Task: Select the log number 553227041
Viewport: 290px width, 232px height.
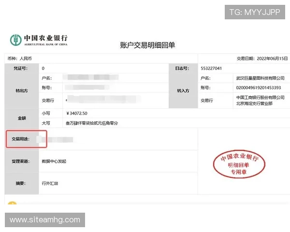Action: [211, 69]
